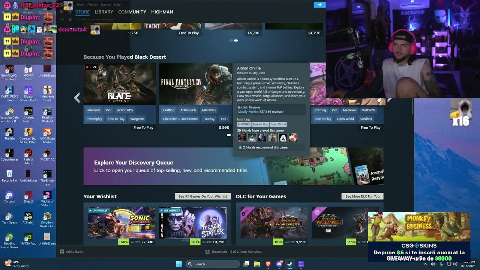Screen dimensions: 480x270
Task: Open Downloads status at the bottom of Steam
Action: [x=233, y=252]
